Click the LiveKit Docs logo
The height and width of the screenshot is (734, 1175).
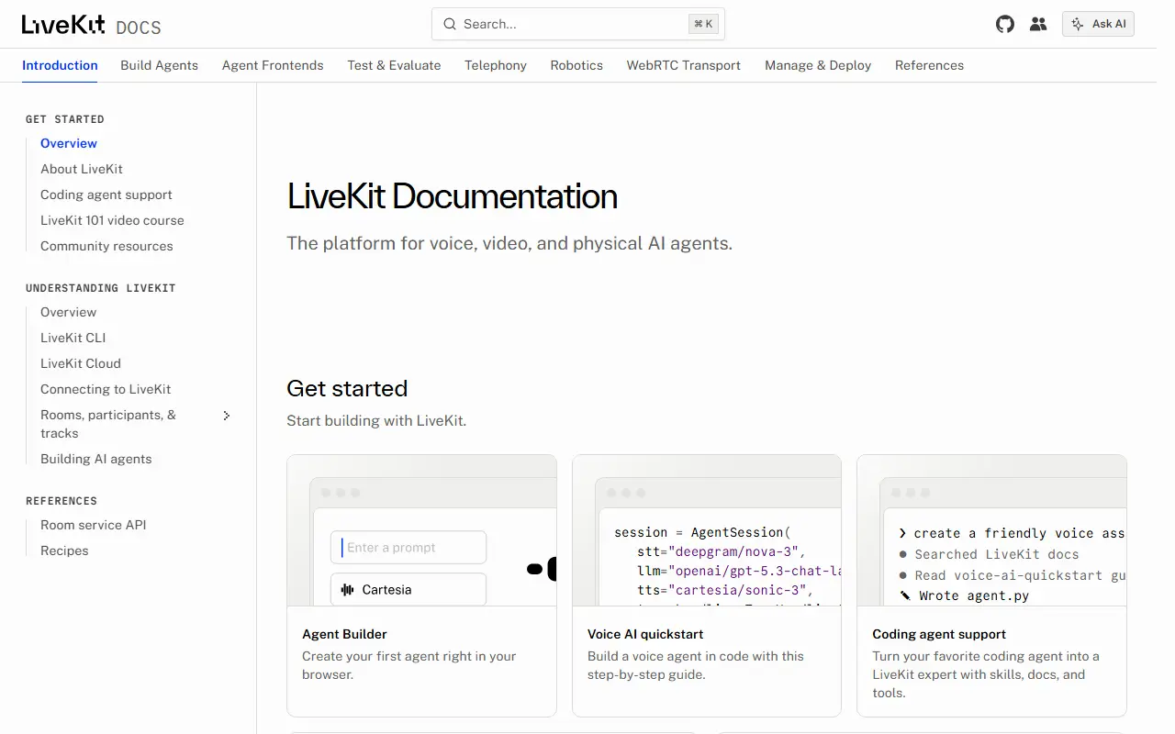pyautogui.click(x=92, y=25)
